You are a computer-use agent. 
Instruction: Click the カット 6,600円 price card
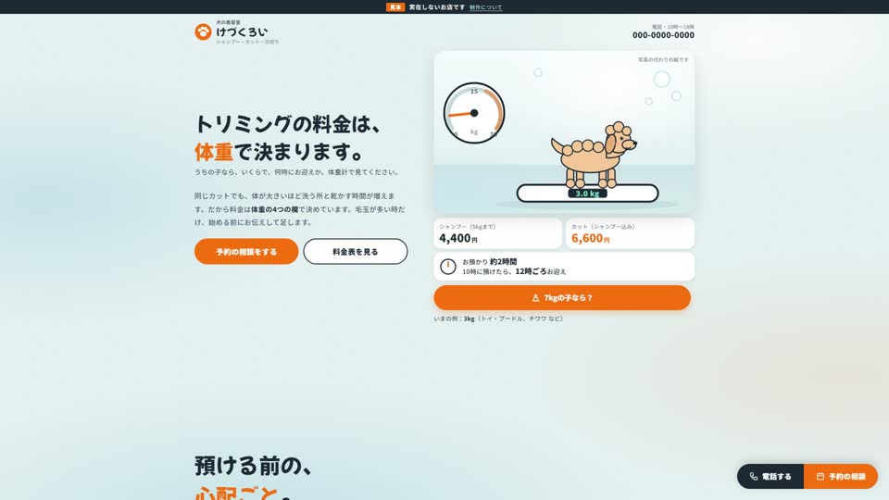coord(630,233)
